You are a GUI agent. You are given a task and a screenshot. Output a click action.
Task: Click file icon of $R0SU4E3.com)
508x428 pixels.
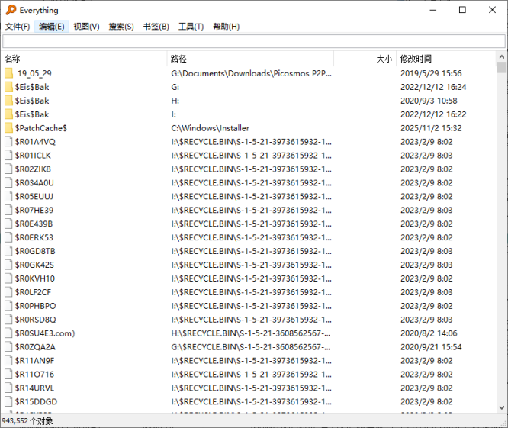(x=8, y=333)
